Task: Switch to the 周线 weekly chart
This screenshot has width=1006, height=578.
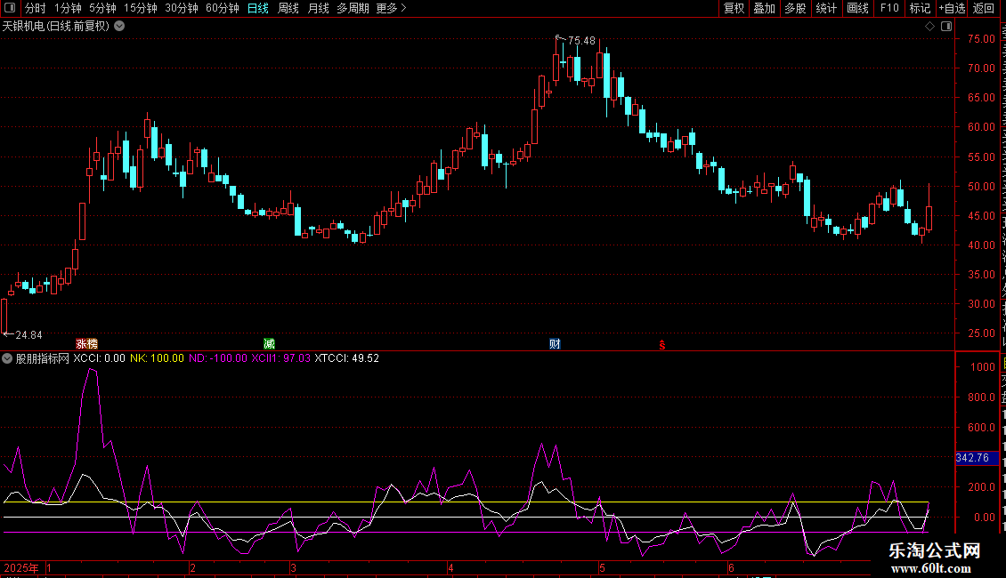Action: 288,8
